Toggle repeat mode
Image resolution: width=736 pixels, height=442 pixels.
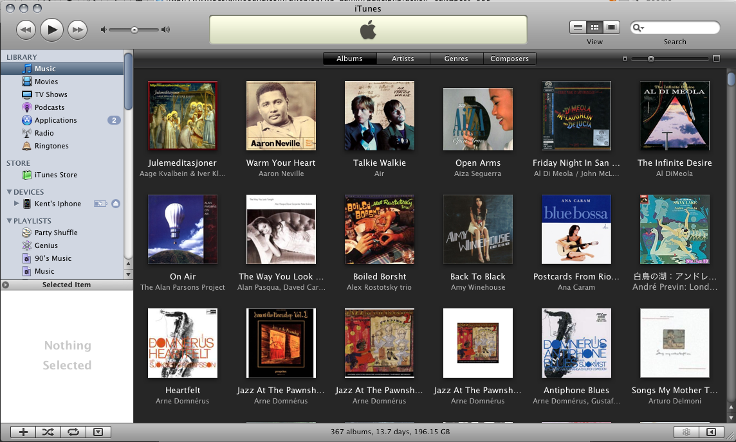click(73, 432)
